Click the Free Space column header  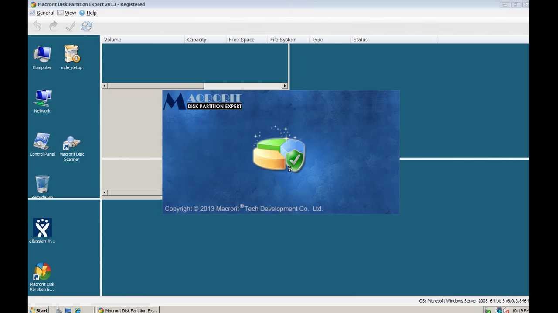pyautogui.click(x=247, y=40)
